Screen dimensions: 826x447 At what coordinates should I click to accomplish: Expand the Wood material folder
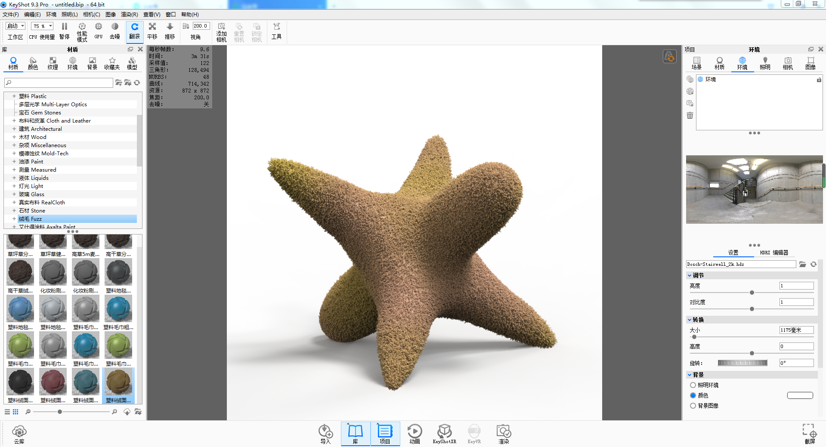(14, 137)
